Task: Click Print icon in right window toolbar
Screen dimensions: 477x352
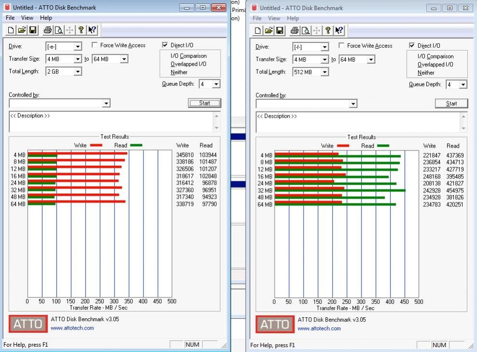Action: 295,30
